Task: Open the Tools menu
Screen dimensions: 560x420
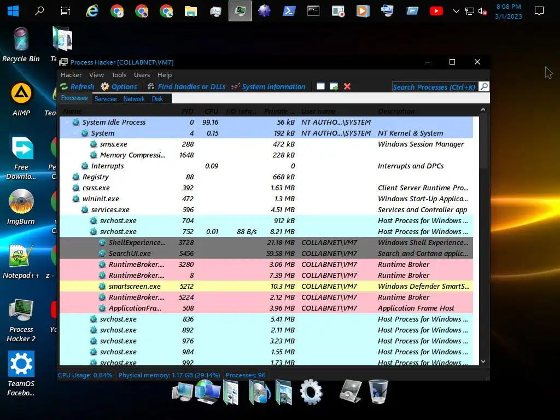Action: point(119,75)
